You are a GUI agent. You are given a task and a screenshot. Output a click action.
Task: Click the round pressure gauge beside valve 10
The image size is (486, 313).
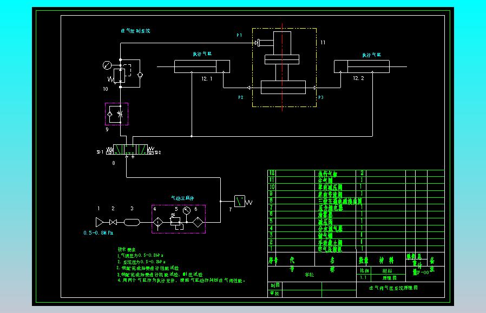(x=107, y=65)
